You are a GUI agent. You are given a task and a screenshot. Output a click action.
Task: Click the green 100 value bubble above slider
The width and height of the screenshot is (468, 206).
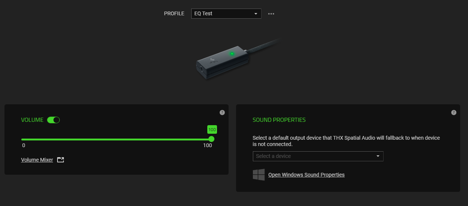[212, 130]
